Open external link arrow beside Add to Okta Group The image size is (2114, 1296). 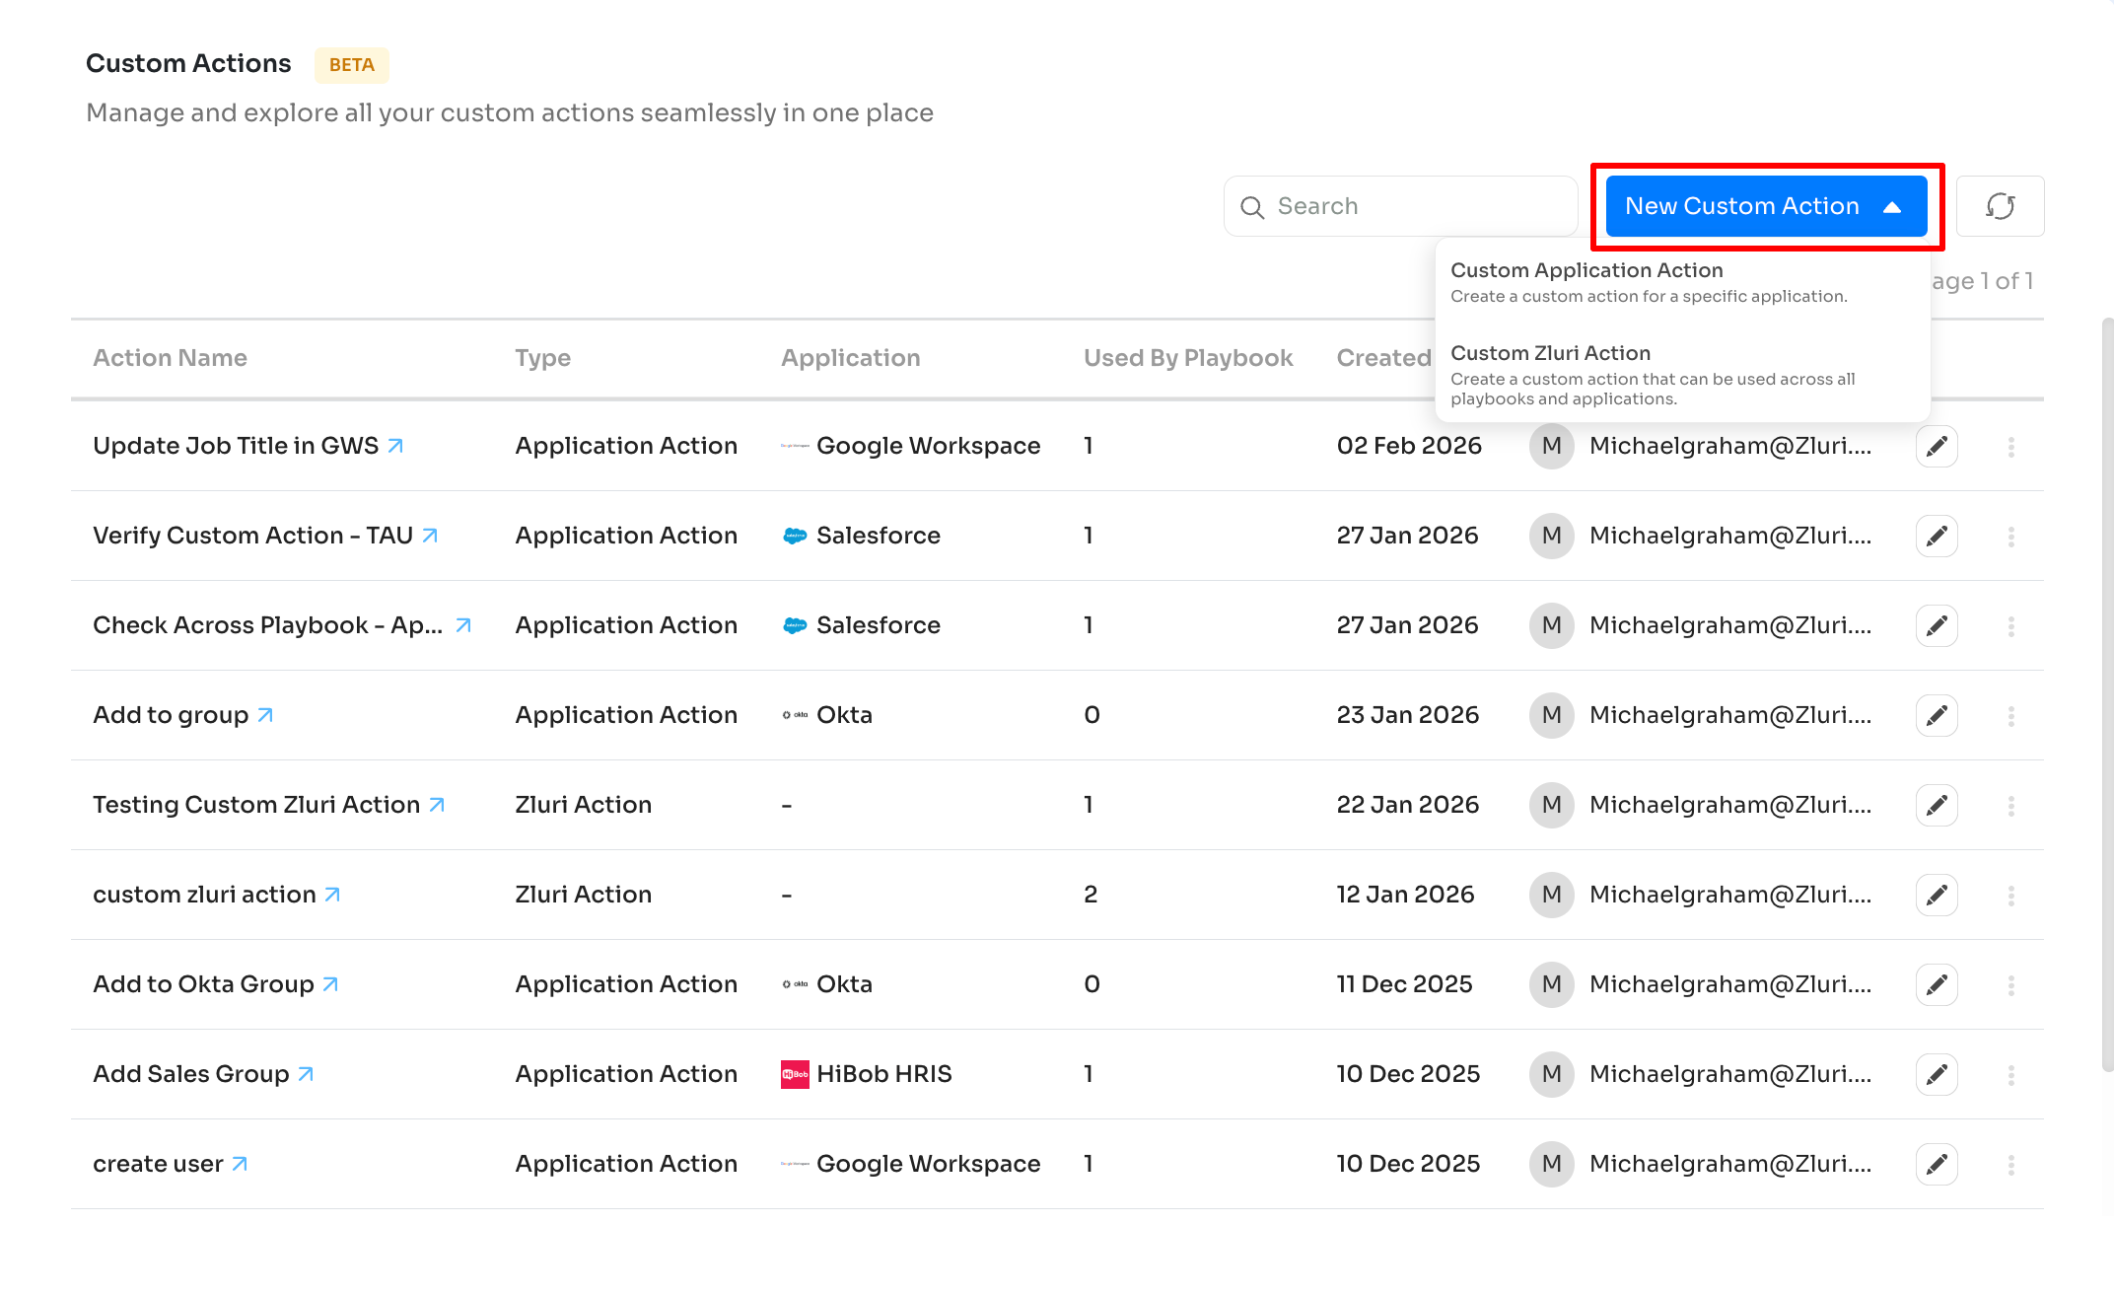[x=331, y=984]
